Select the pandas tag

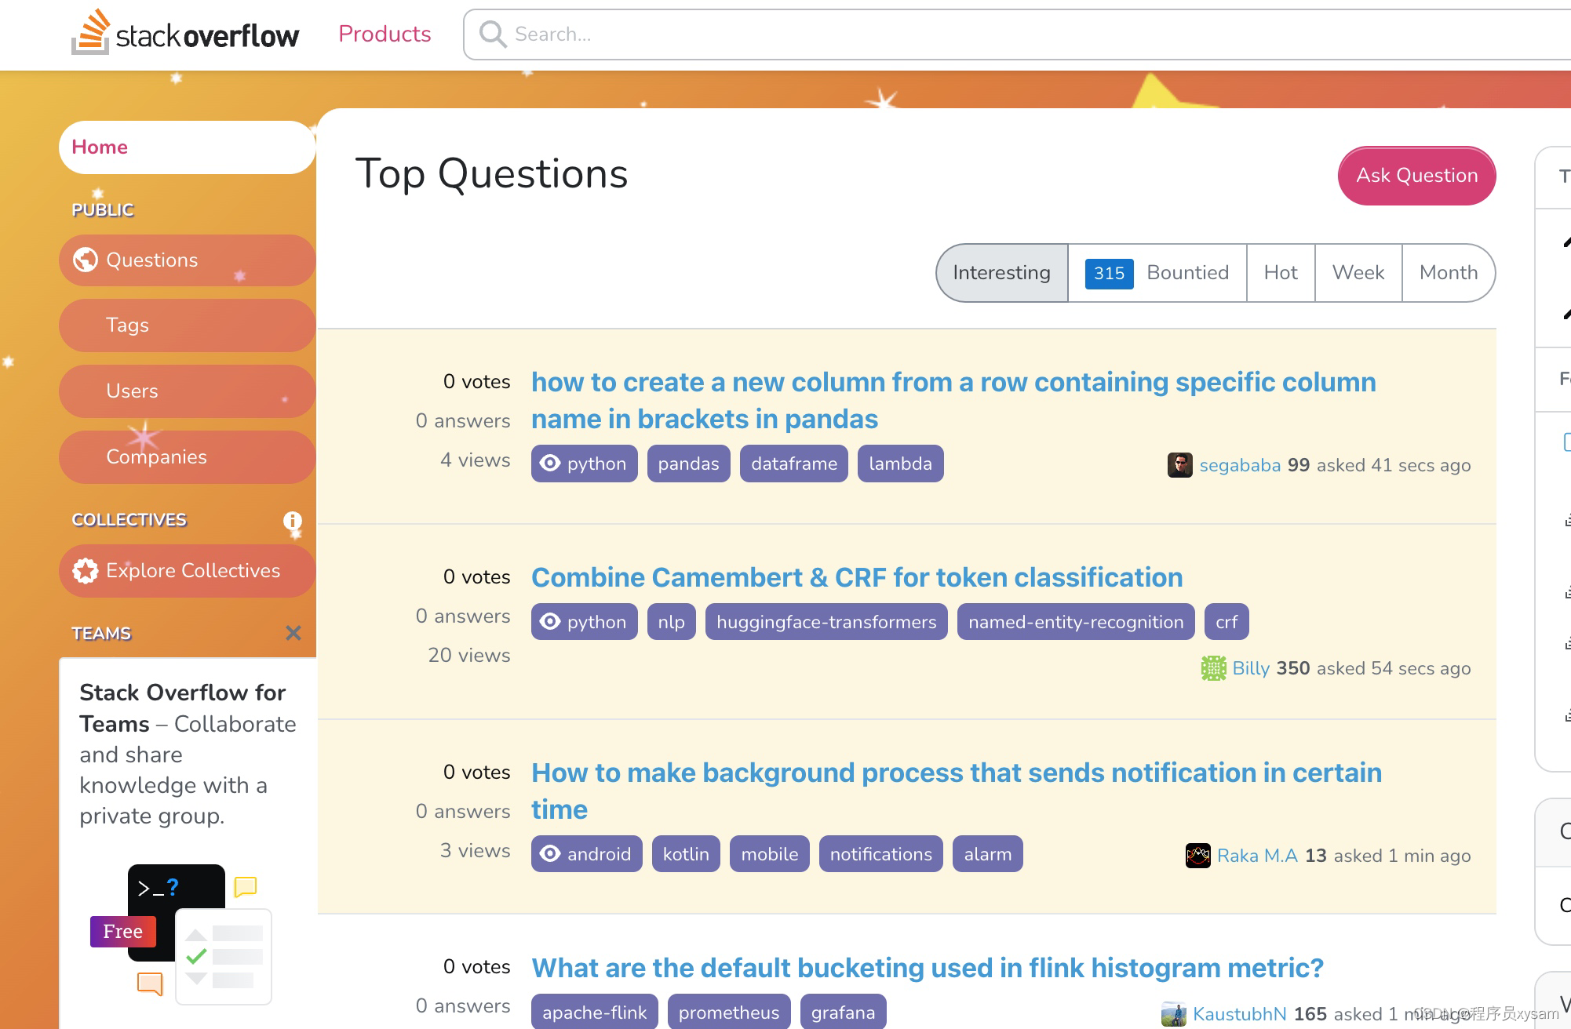[688, 464]
